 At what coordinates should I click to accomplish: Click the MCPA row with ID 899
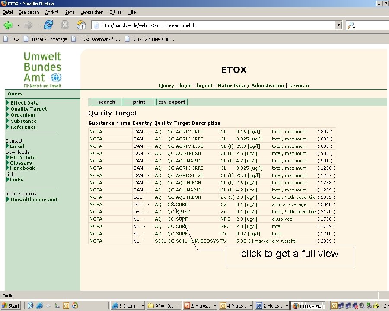(x=212, y=146)
